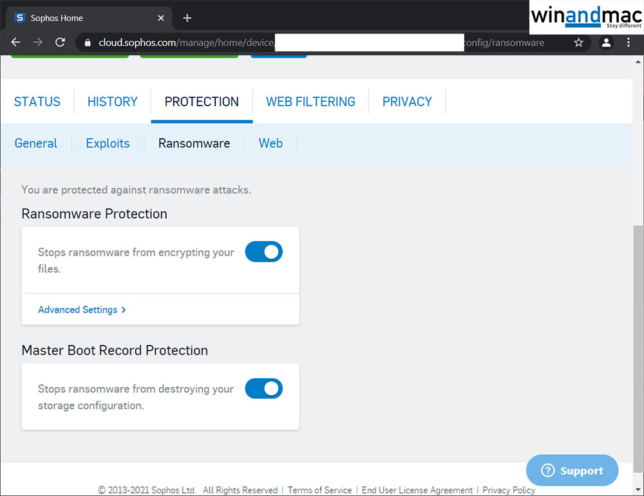Screen dimensions: 644x496
Task: Switch to the STATUS tab
Action: [x=37, y=102]
